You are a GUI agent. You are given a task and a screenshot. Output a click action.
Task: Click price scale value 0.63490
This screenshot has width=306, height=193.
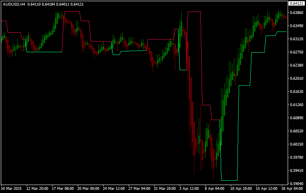pos(296,26)
